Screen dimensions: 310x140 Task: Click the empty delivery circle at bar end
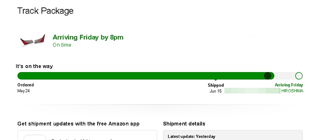[x=299, y=76]
